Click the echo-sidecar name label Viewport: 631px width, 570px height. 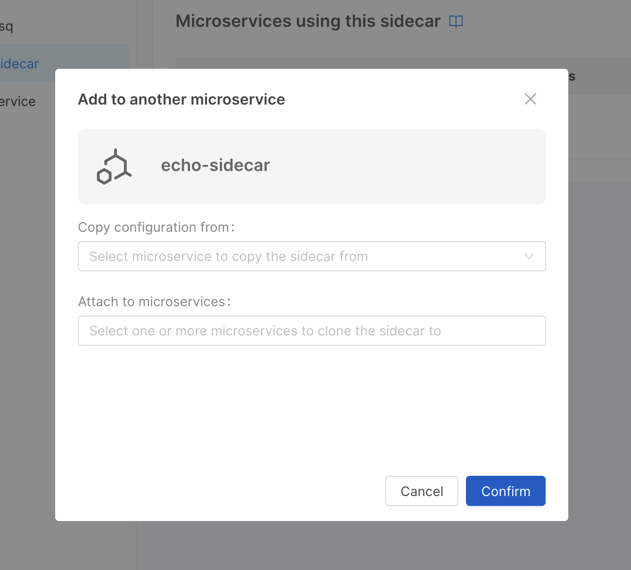coord(215,165)
